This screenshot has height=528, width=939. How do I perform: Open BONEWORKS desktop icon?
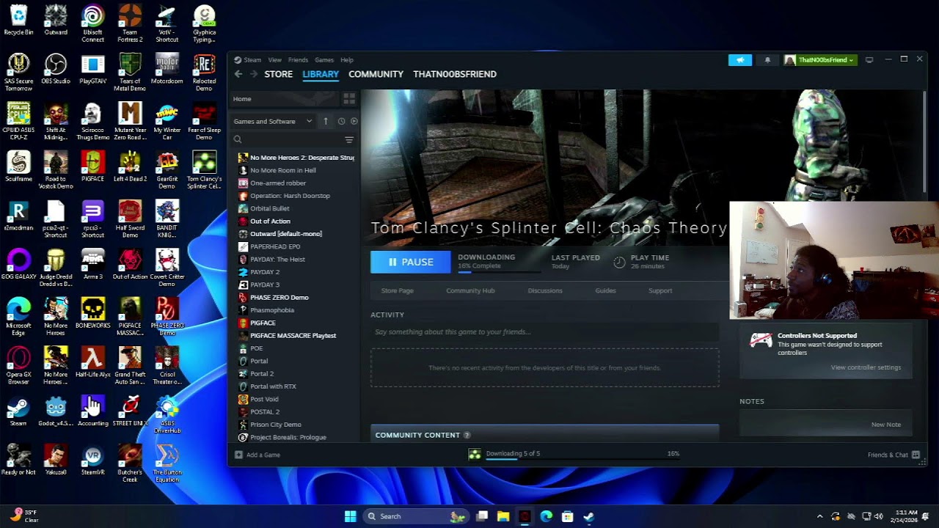(92, 314)
